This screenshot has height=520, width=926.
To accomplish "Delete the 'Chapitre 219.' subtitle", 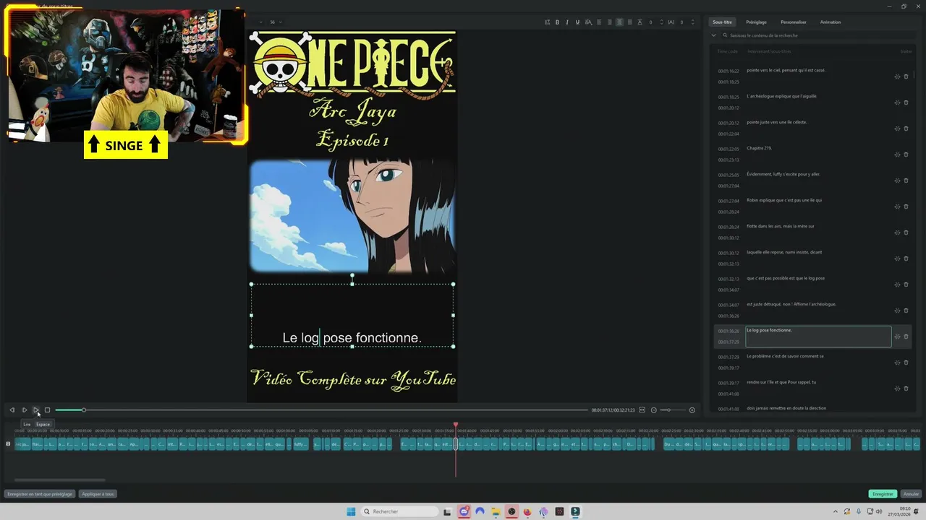I will [x=906, y=155].
